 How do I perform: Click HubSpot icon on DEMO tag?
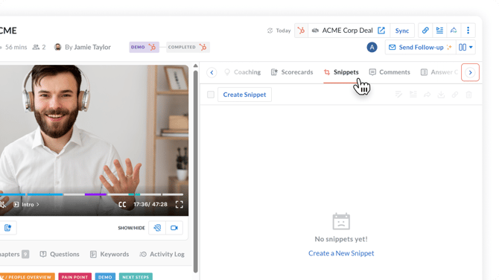153,47
